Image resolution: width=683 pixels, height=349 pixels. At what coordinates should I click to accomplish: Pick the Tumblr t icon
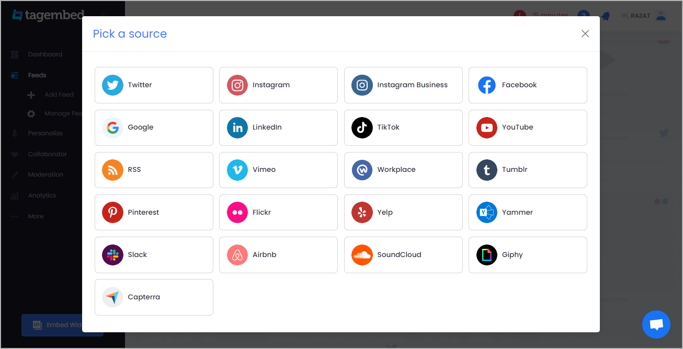(x=486, y=170)
